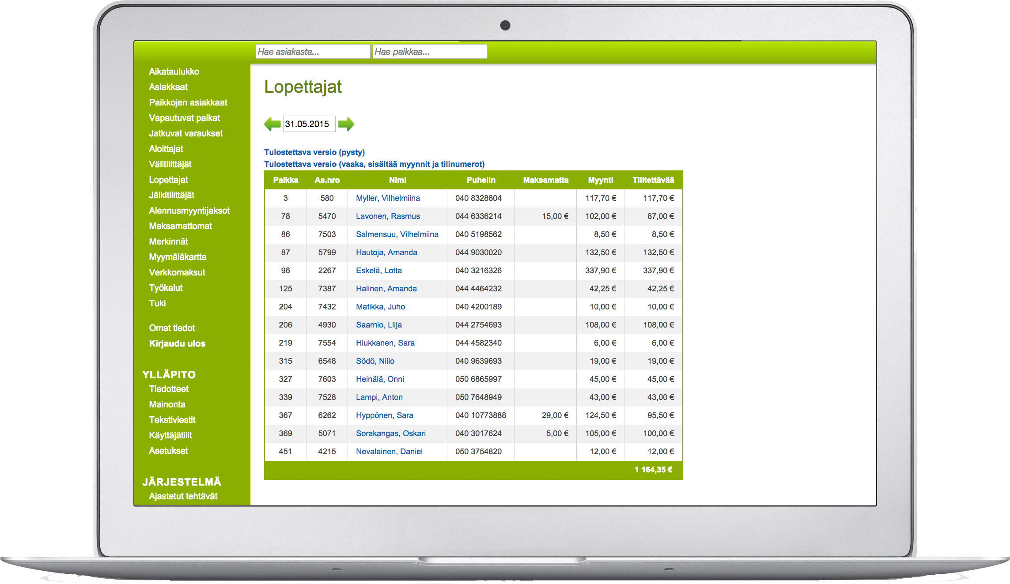Image resolution: width=1010 pixels, height=584 pixels.
Task: Open Tulostettava versio (pysty) link
Action: pyautogui.click(x=314, y=152)
